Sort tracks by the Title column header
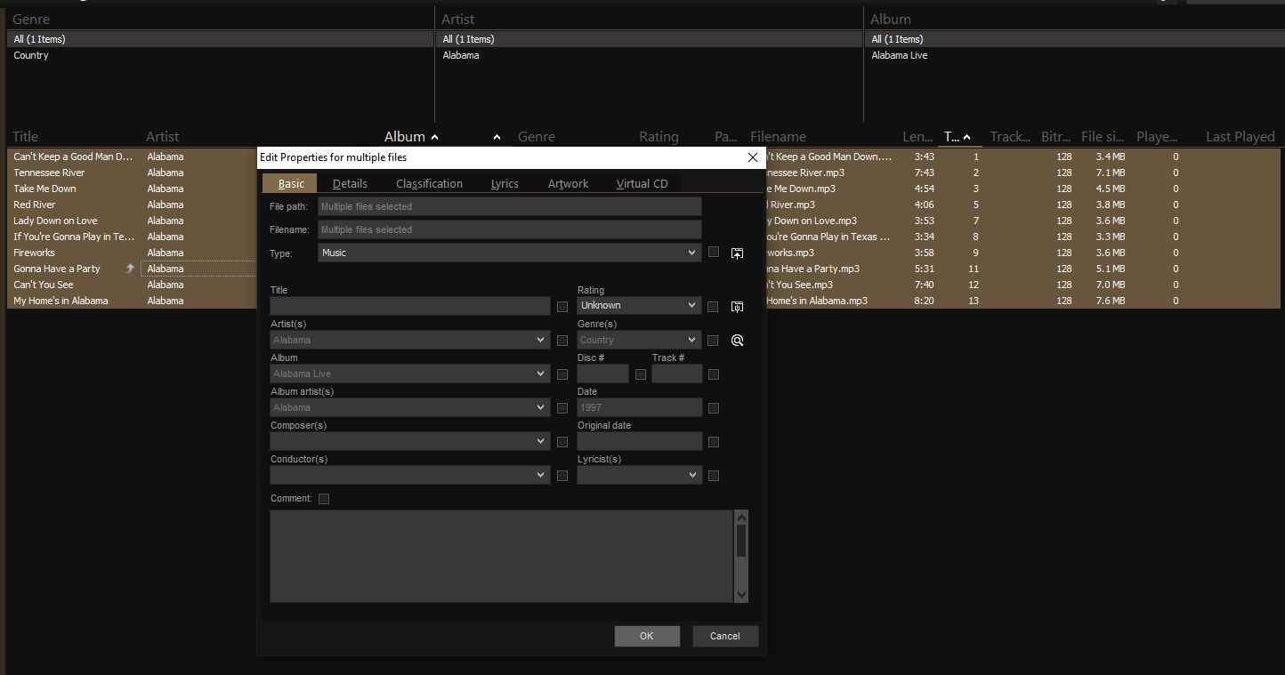This screenshot has height=675, width=1285. (x=25, y=136)
